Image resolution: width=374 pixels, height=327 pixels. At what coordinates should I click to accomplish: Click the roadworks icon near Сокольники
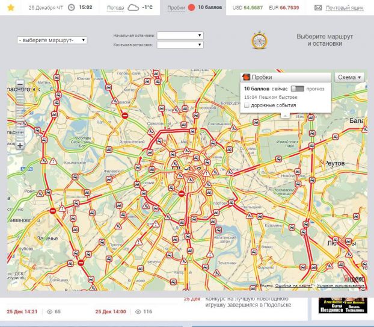(x=233, y=128)
